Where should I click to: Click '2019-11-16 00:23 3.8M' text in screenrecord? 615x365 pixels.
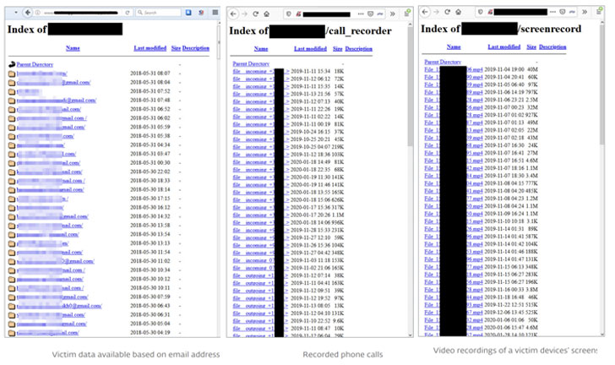511,290
